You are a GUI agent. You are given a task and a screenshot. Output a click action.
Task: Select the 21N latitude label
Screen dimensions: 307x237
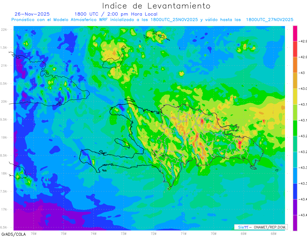pos(4,65)
